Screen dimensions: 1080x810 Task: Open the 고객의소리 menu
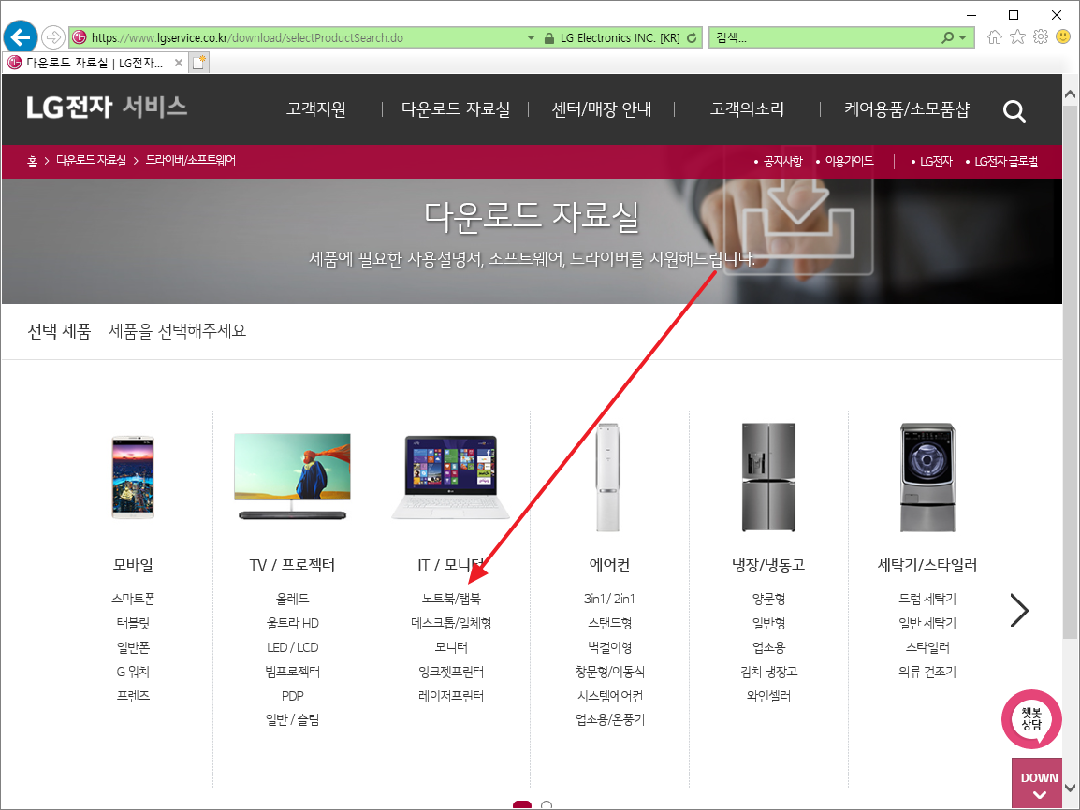pyautogui.click(x=748, y=109)
